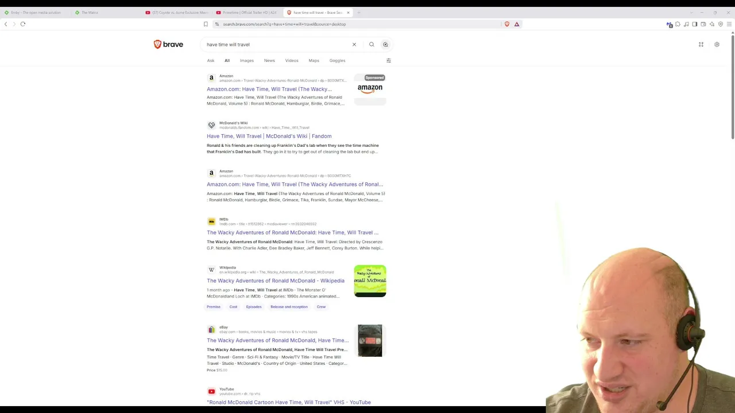
Task: Click the Wikipedia result green thumbnail
Action: [x=370, y=281]
